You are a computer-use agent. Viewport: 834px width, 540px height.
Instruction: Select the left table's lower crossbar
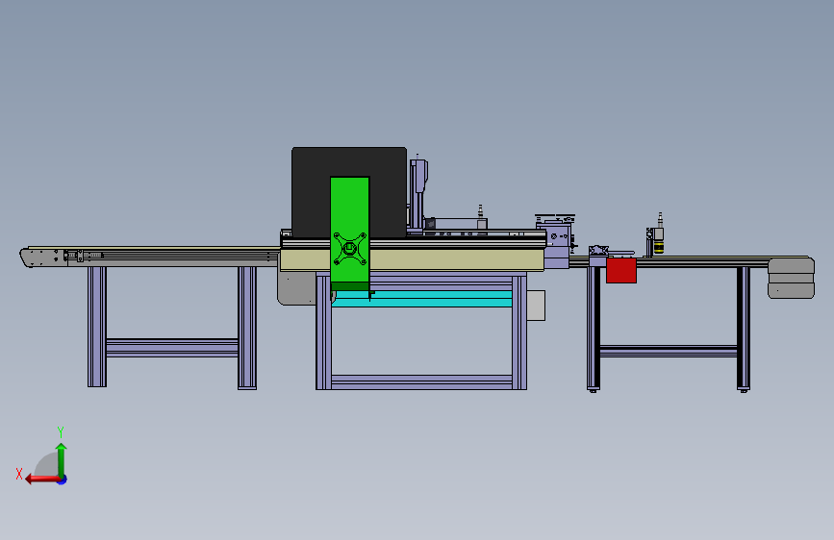pyautogui.click(x=172, y=347)
